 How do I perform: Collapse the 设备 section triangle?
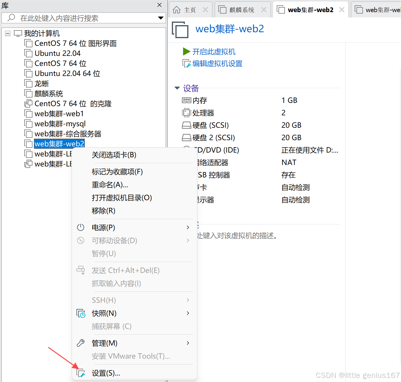[x=177, y=88]
